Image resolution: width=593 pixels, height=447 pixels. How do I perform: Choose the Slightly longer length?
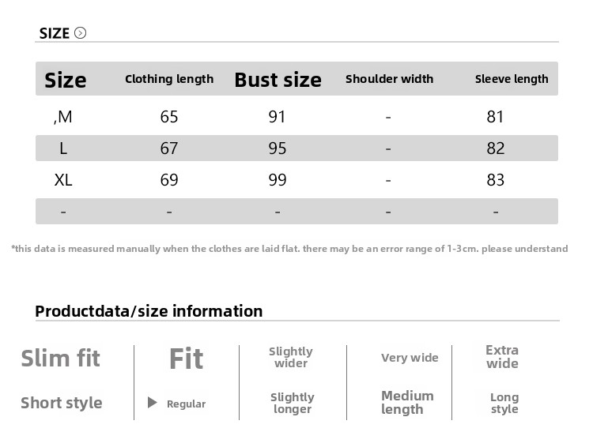tap(293, 403)
